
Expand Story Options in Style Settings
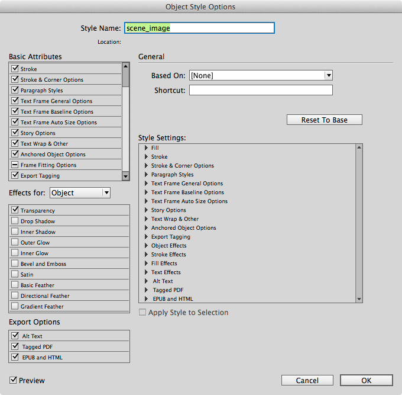click(x=146, y=210)
